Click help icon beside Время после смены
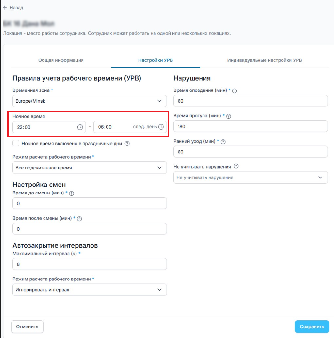Screen dimensions: 334x338 pyautogui.click(x=80, y=219)
